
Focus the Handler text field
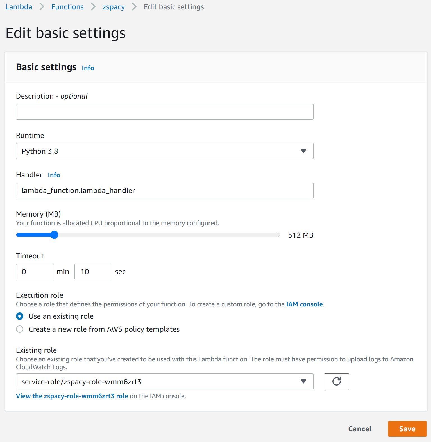tap(164, 190)
